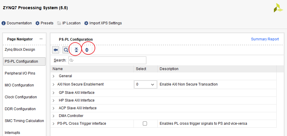Click the Collapse All toolbar icon

coord(76,50)
